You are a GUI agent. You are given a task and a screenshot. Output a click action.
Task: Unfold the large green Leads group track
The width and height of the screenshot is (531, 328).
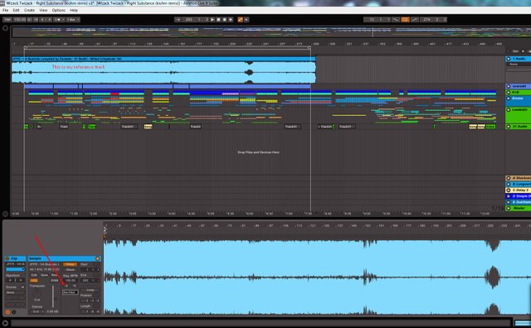(x=509, y=110)
